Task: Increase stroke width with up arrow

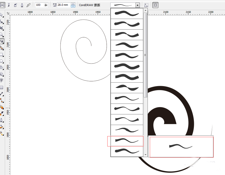Action: (73, 4)
